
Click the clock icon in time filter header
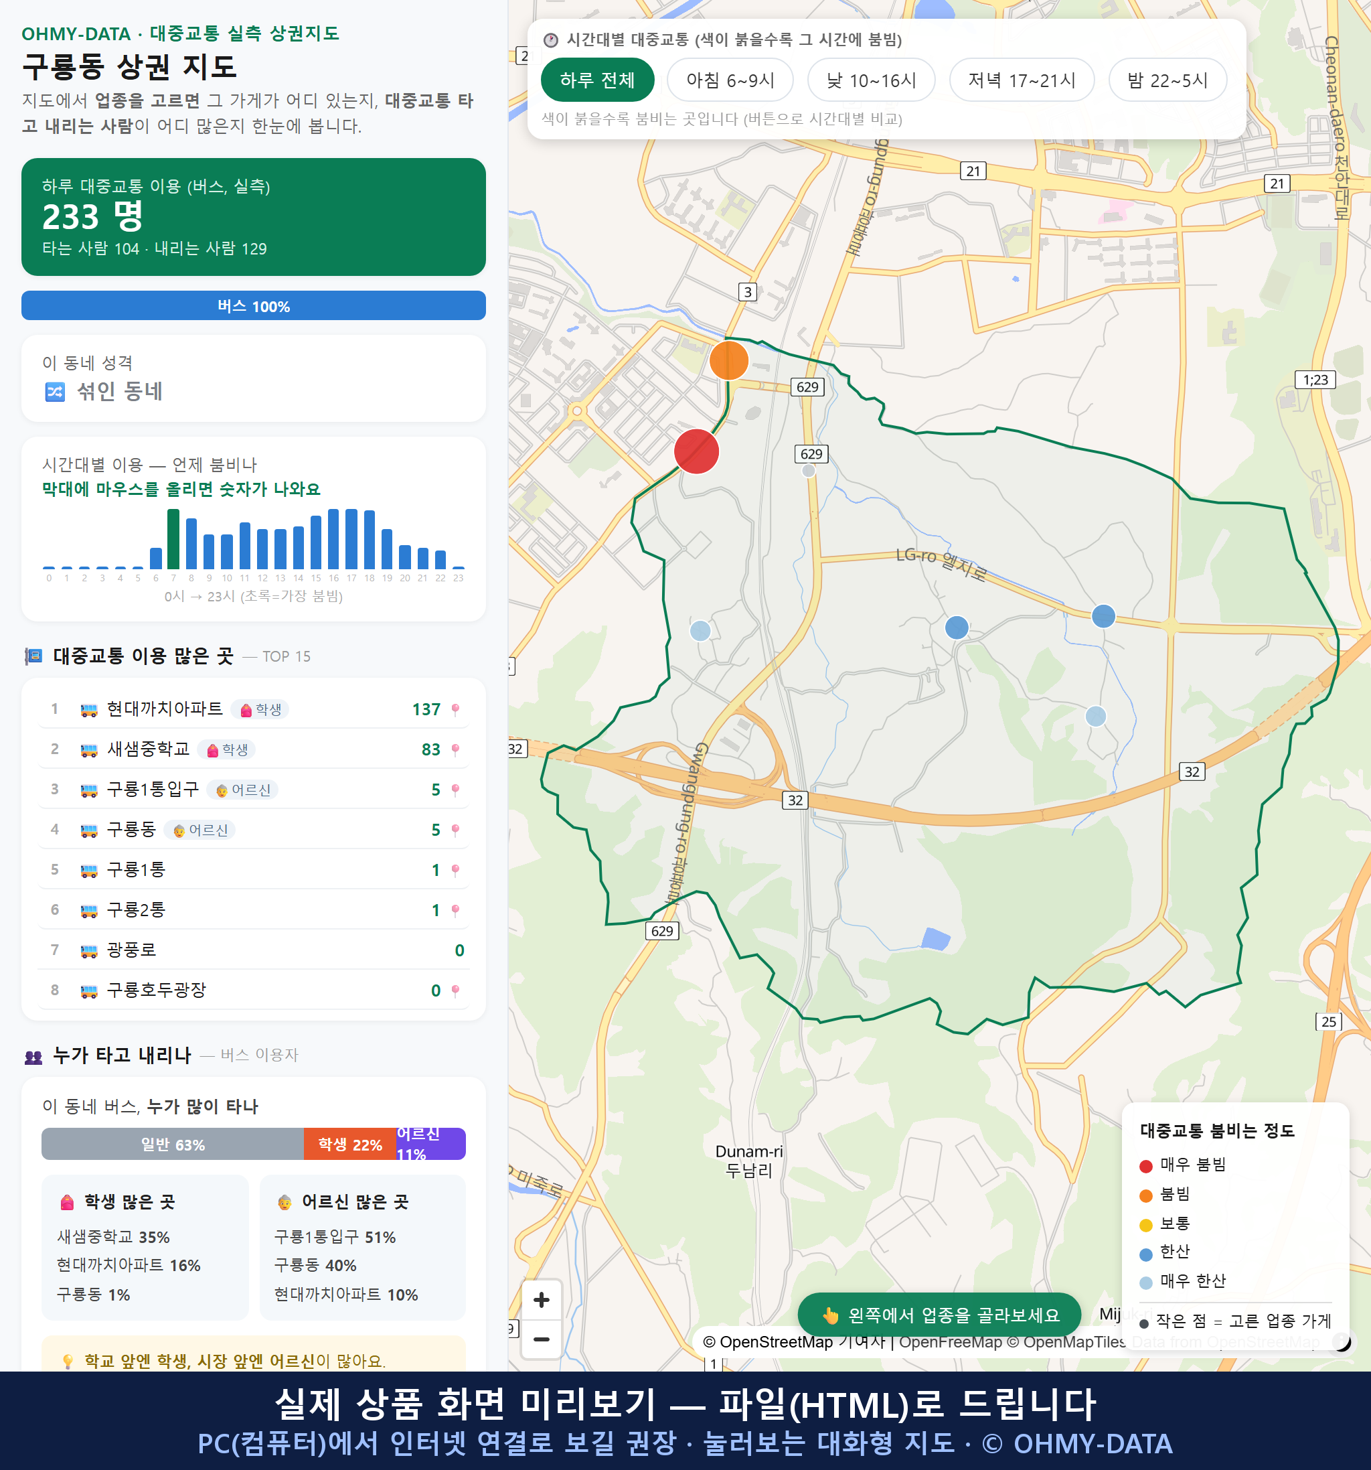(551, 40)
